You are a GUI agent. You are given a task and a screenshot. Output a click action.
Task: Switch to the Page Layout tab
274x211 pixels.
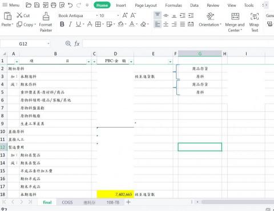click(x=146, y=5)
